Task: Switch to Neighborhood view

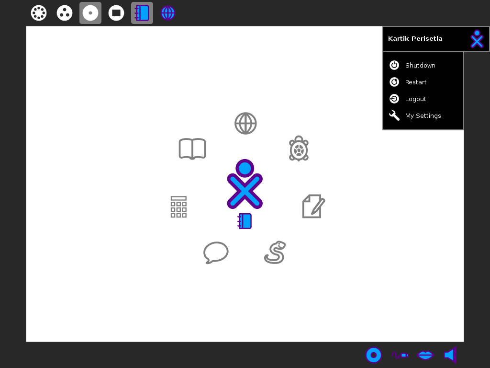Action: [x=39, y=13]
